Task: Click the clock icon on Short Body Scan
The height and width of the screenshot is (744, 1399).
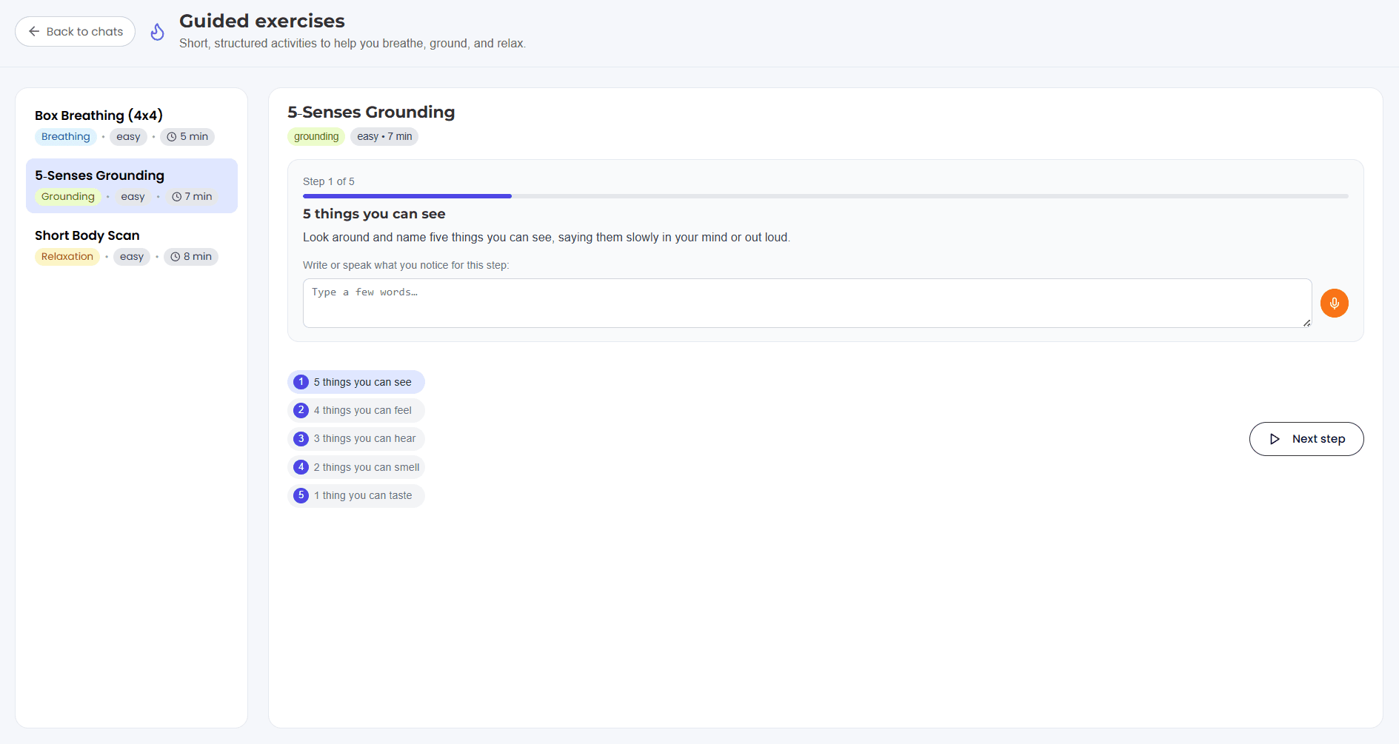Action: 176,257
